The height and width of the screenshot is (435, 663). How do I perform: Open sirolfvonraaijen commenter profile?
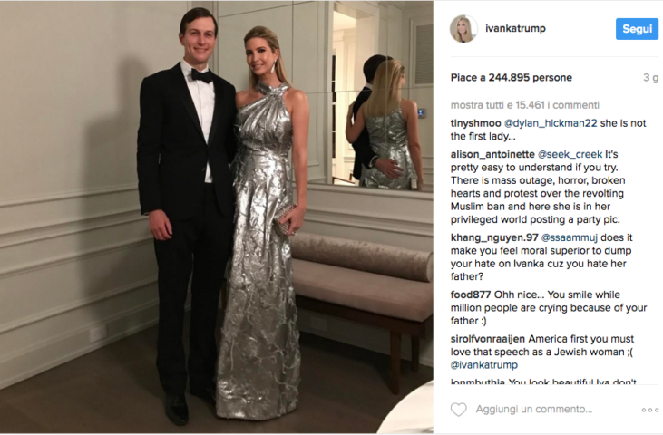pyautogui.click(x=488, y=339)
